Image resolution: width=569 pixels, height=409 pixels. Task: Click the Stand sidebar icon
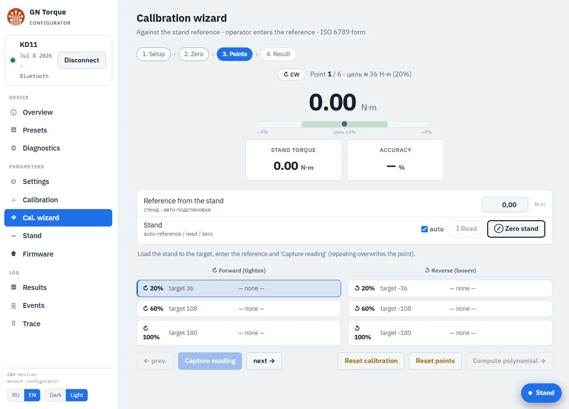[x=14, y=236]
